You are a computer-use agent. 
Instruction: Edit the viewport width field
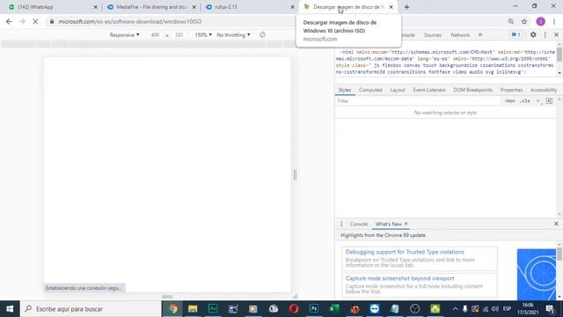[155, 35]
